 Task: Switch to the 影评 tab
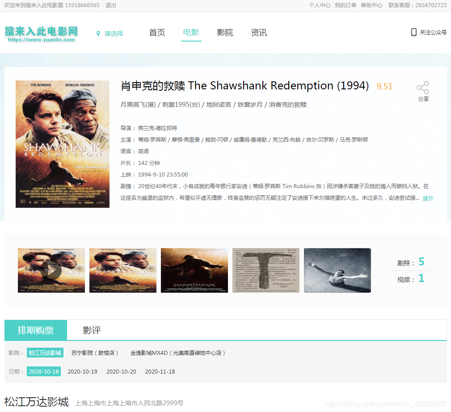tap(92, 330)
